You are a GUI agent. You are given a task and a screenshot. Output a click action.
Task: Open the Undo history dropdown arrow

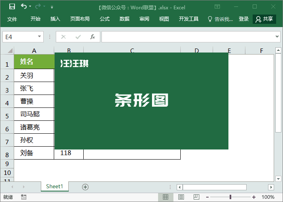(x=30, y=6)
